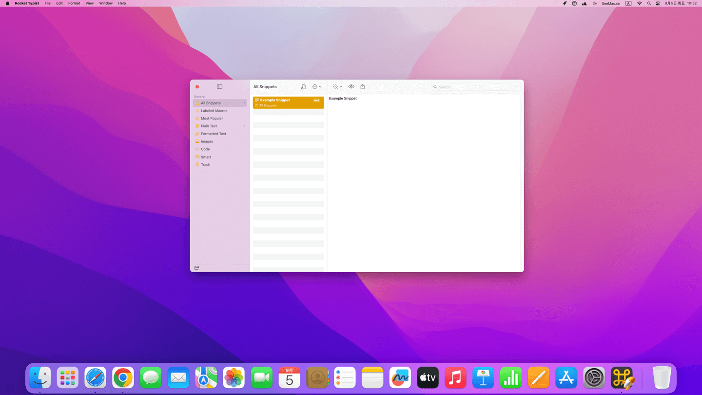Select Labeled Macros in the sidebar
Screen dimensions: 702x395
(x=214, y=111)
